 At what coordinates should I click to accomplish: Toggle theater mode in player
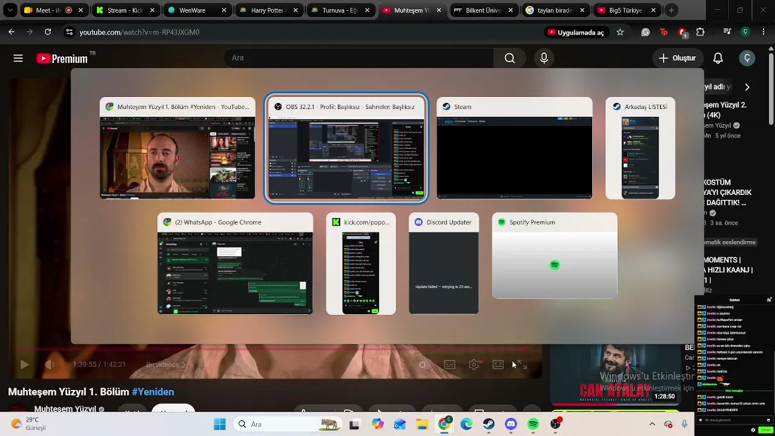click(x=498, y=365)
